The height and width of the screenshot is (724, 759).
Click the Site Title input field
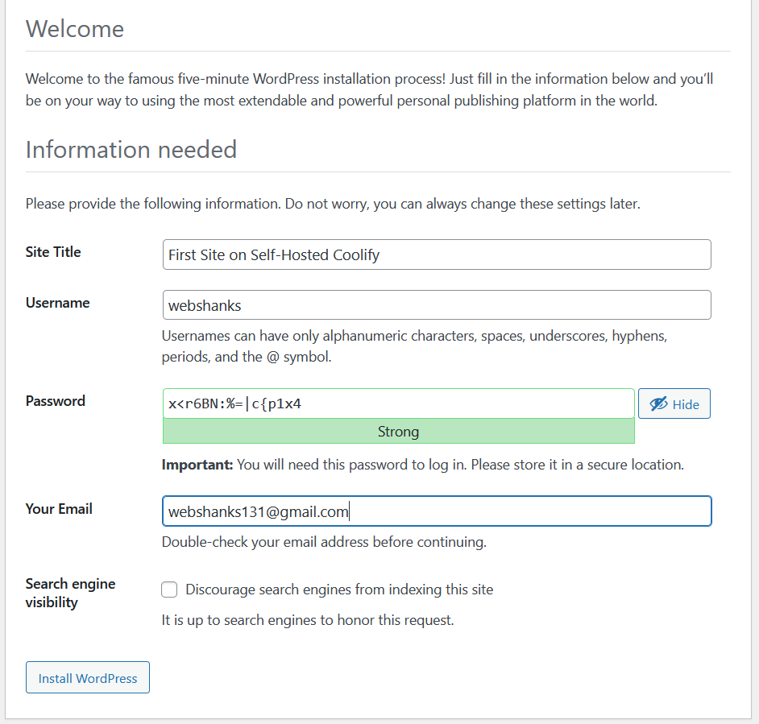click(x=437, y=254)
